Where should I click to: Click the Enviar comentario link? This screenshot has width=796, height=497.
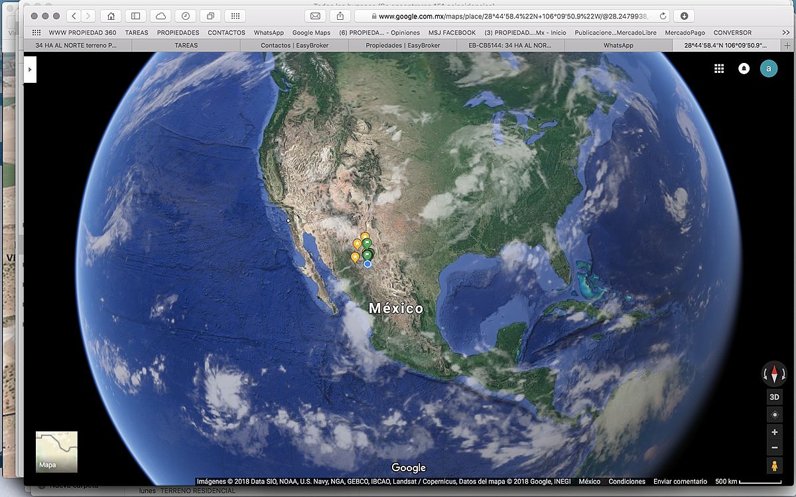(680, 482)
